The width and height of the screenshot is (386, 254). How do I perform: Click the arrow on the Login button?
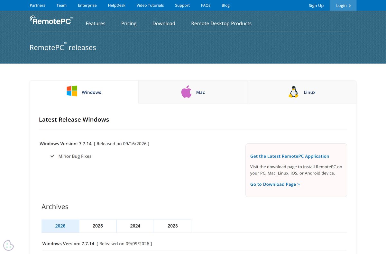click(x=350, y=6)
